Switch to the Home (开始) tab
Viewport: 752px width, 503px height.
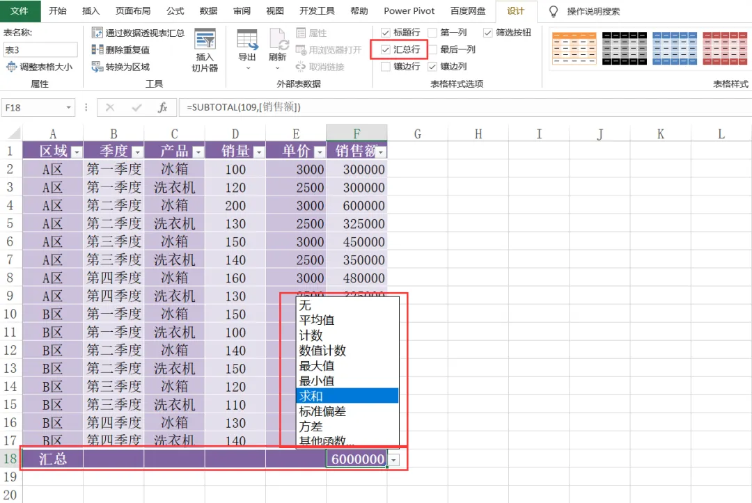[58, 11]
